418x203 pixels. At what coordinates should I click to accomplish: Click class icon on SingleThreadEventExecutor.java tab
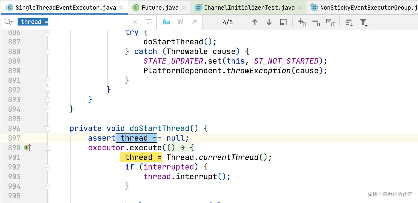(x=10, y=7)
